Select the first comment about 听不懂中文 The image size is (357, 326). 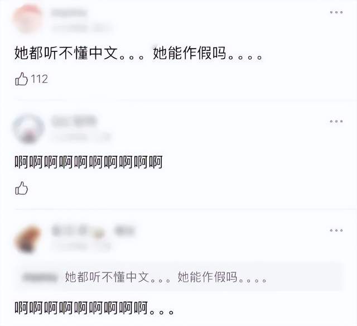click(138, 53)
